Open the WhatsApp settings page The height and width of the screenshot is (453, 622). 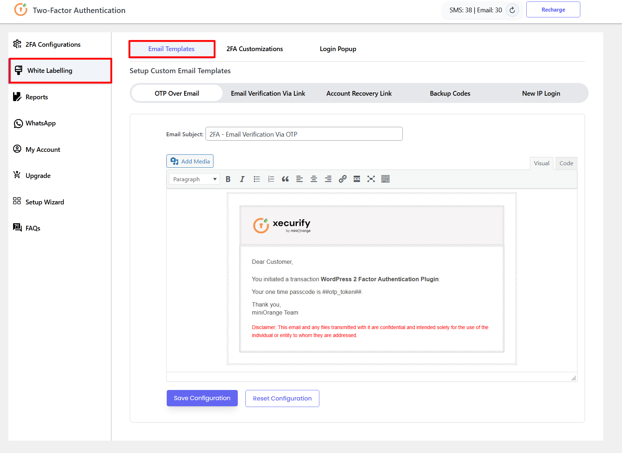coord(60,123)
